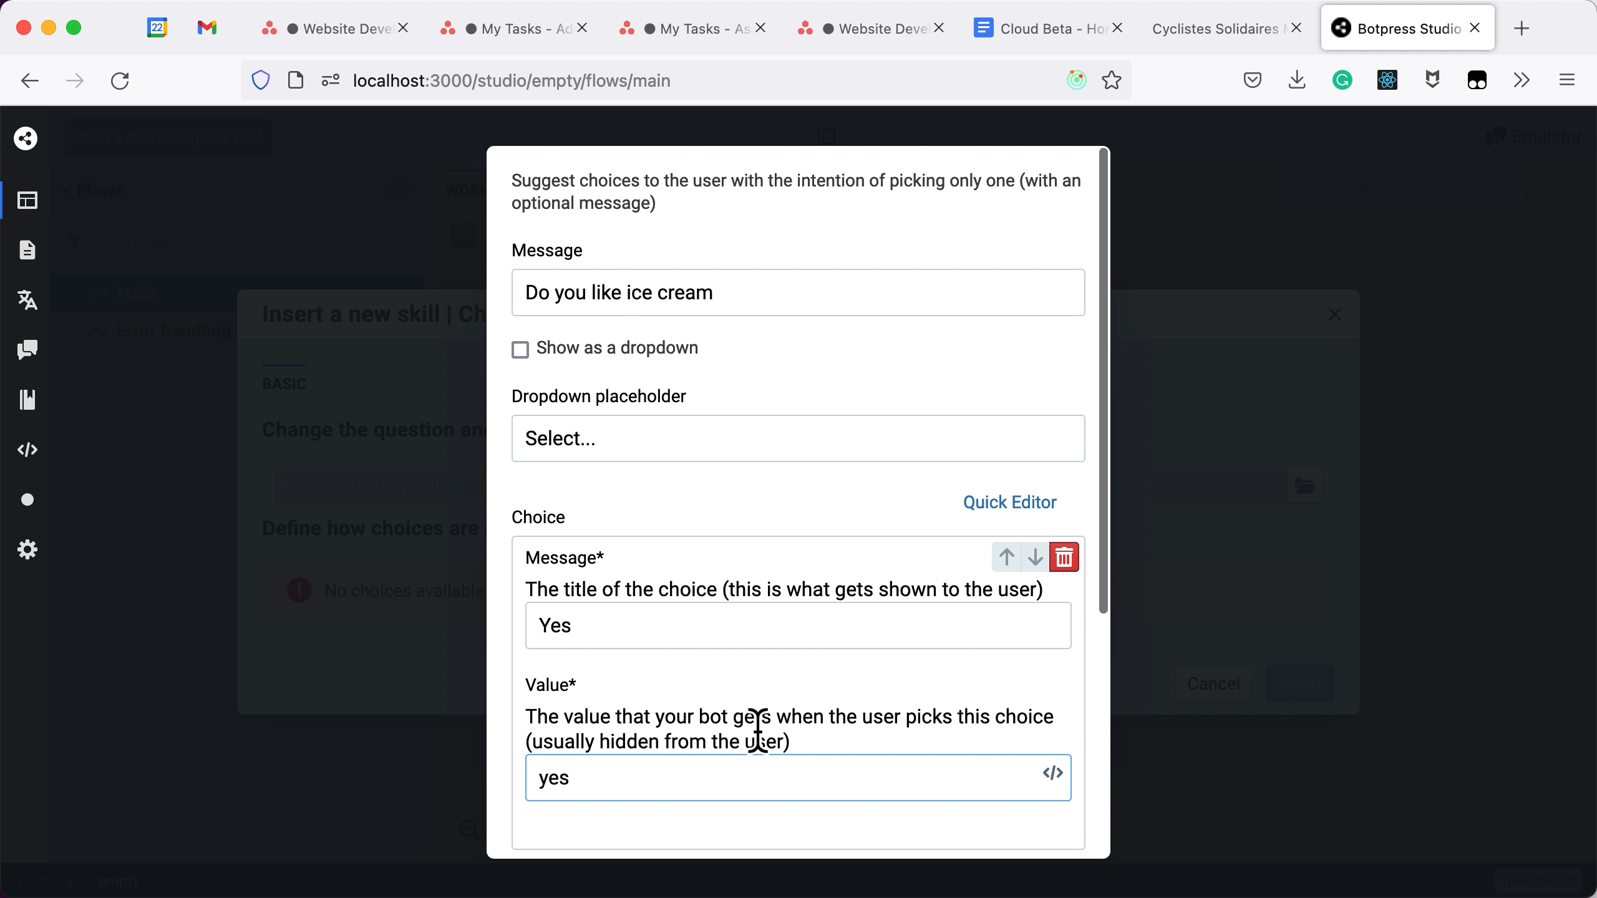Toggle the Show as a dropdown option off
Screen dimensions: 1597x898
(x=520, y=349)
